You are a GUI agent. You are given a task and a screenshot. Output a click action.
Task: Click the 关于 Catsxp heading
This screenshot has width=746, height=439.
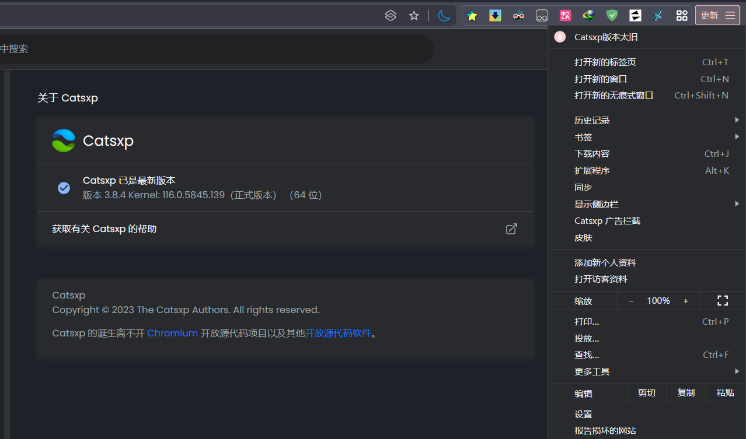[x=68, y=98]
